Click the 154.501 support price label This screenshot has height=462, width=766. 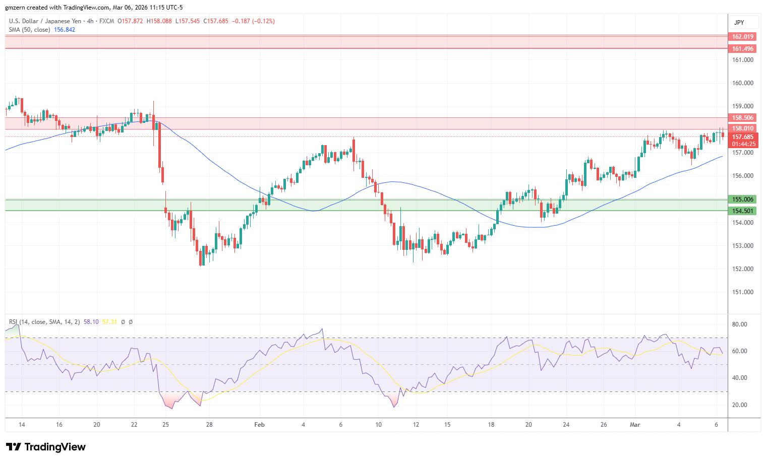[743, 211]
